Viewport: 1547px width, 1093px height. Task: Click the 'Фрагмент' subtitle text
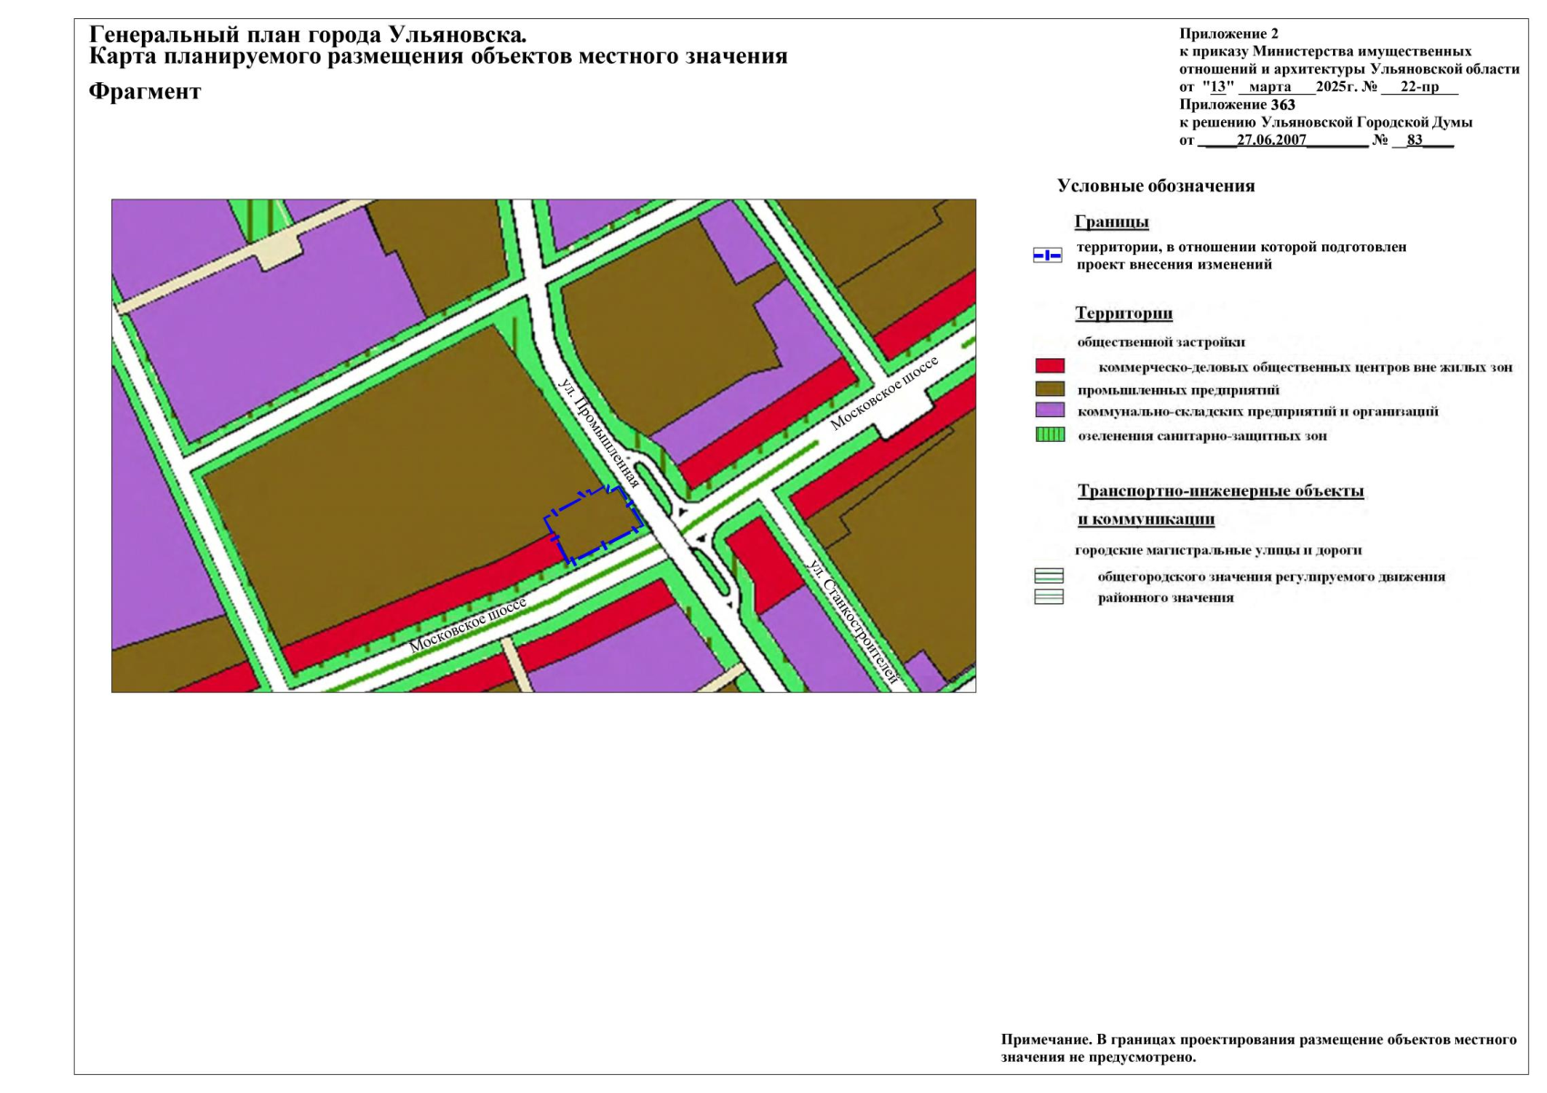pos(145,92)
